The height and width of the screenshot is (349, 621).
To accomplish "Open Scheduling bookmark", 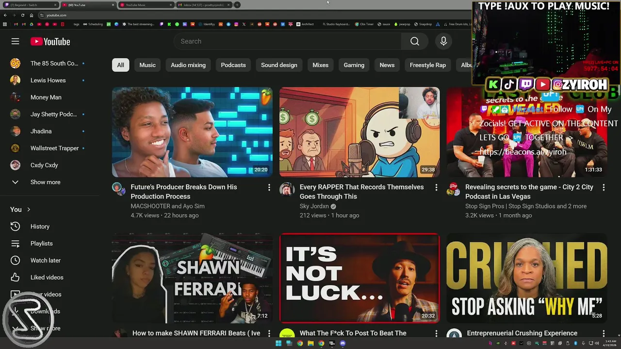I will [92, 24].
